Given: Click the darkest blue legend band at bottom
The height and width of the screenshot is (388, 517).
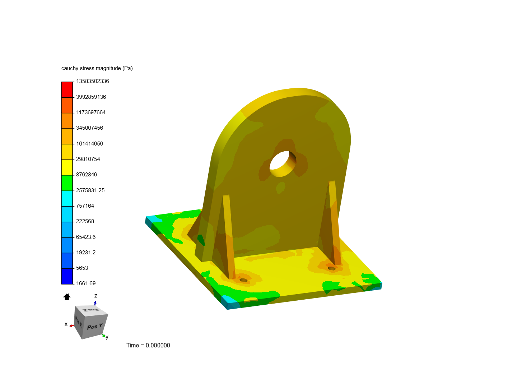Looking at the screenshot, I should click(67, 276).
